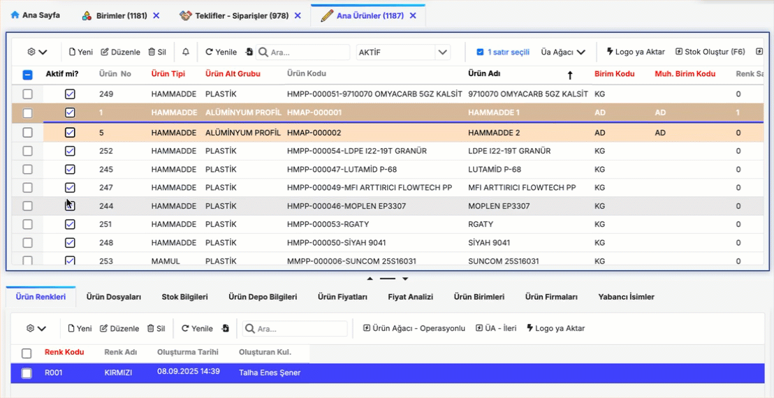The width and height of the screenshot is (774, 398).
Task: Sort by the Ürün Adı column header
Action: 484,74
